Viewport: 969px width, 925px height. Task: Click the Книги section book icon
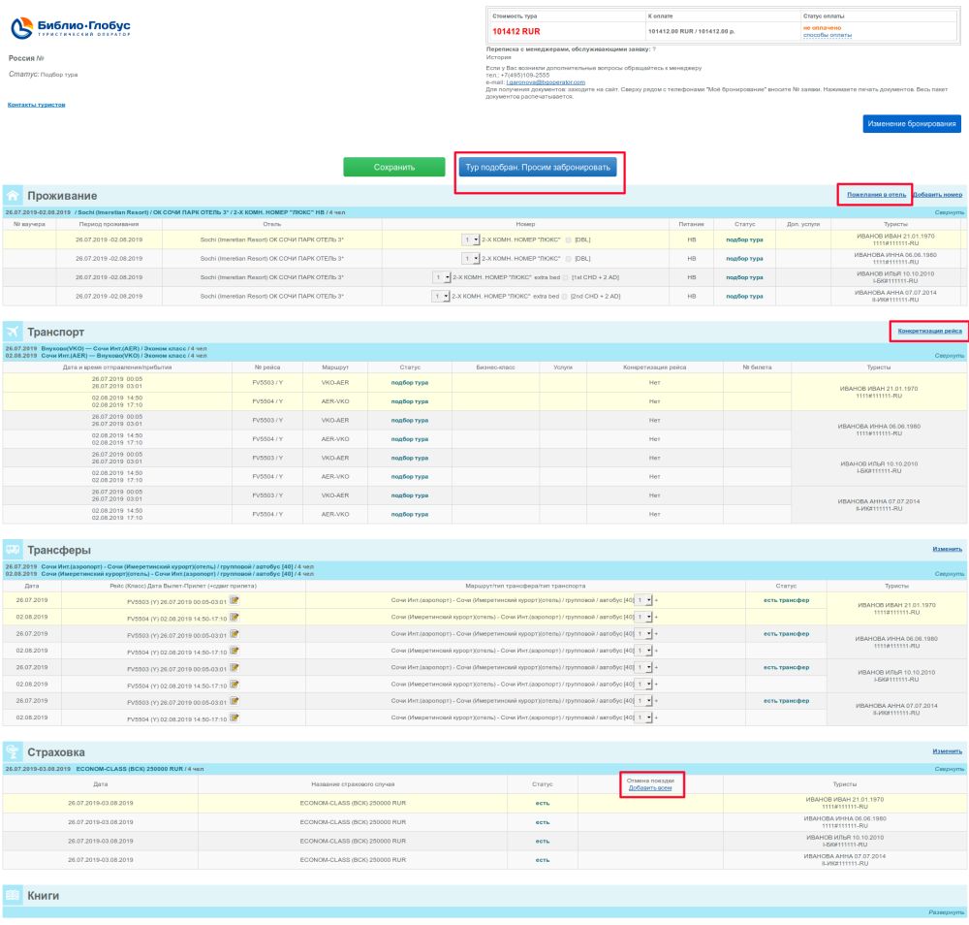click(14, 895)
